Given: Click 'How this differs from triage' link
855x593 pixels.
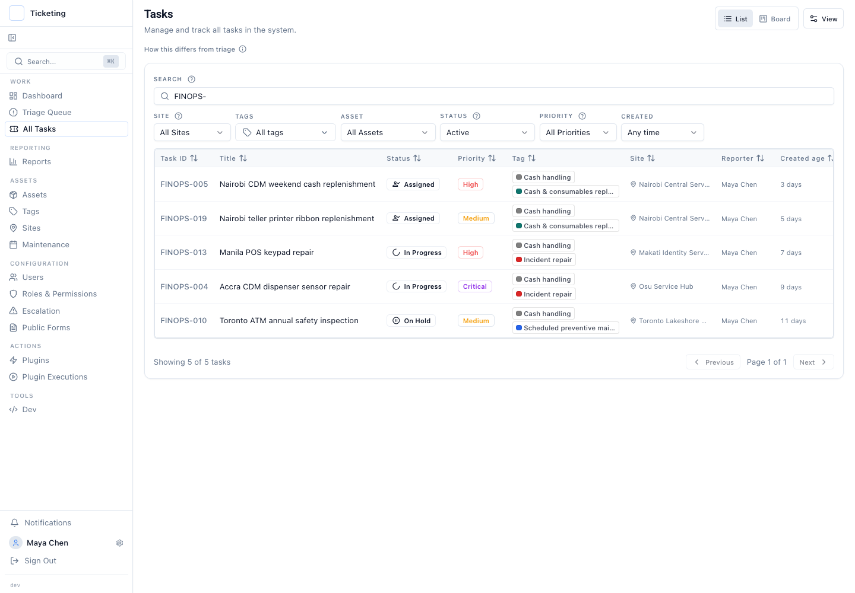Looking at the screenshot, I should [189, 49].
